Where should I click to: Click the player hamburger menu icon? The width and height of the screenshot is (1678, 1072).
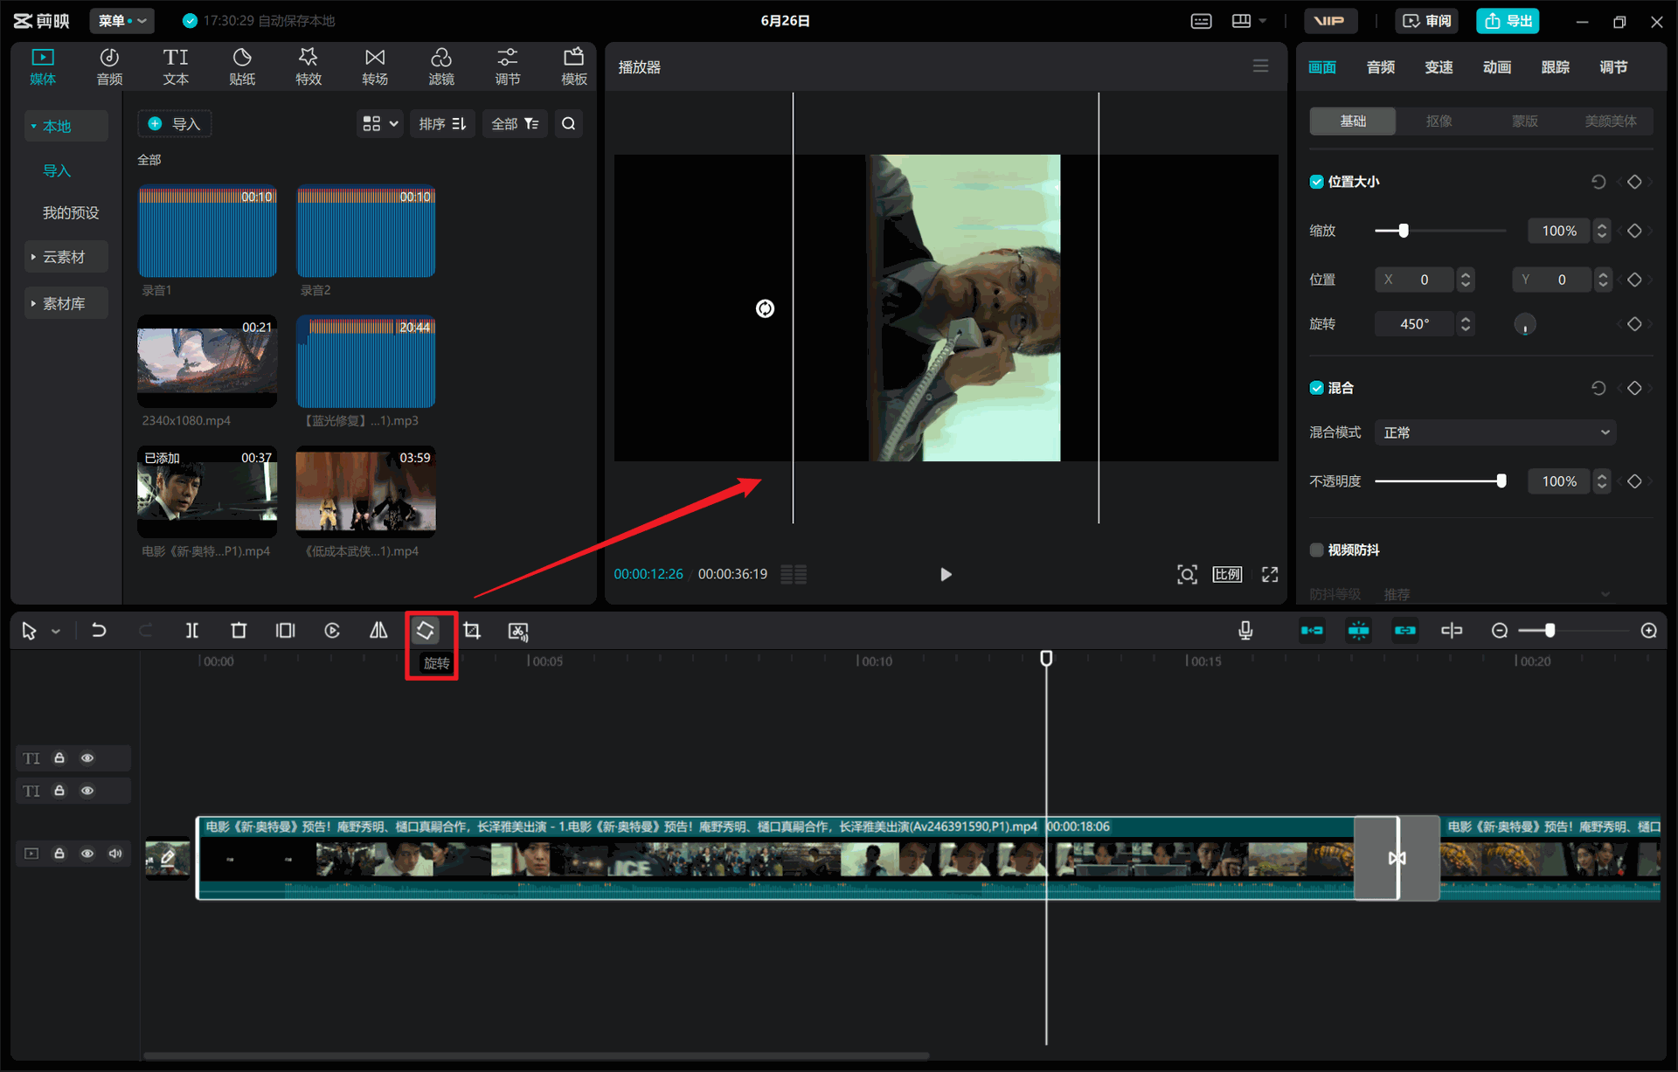pos(1260,66)
